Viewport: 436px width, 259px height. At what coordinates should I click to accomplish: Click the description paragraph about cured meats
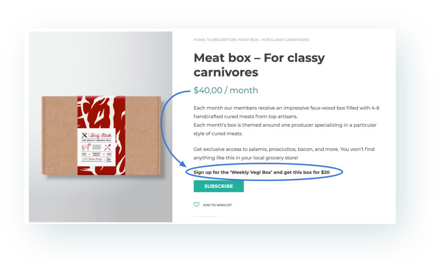287,120
